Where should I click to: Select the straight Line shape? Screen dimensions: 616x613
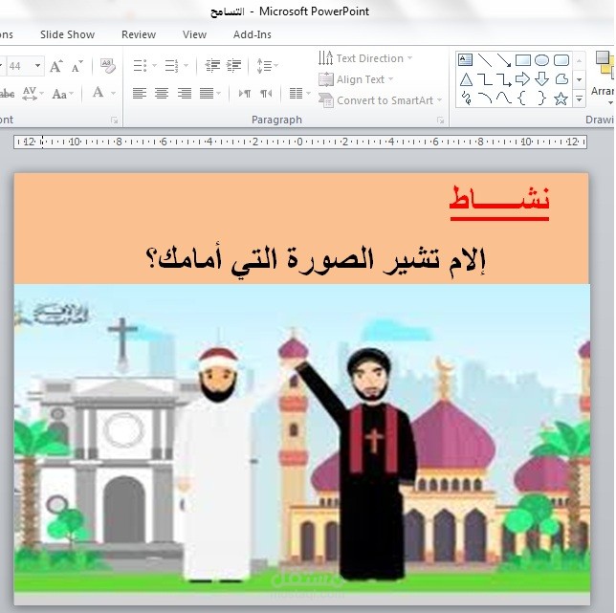click(x=485, y=60)
